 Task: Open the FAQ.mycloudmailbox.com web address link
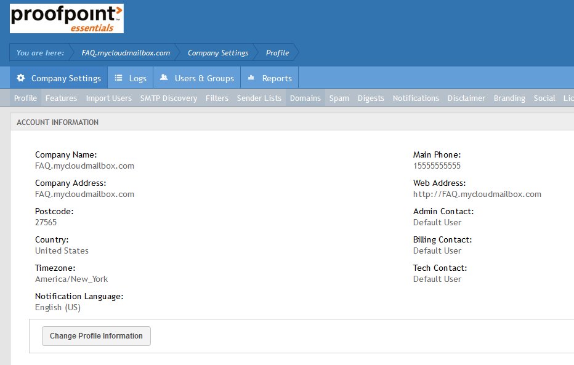[x=477, y=193]
